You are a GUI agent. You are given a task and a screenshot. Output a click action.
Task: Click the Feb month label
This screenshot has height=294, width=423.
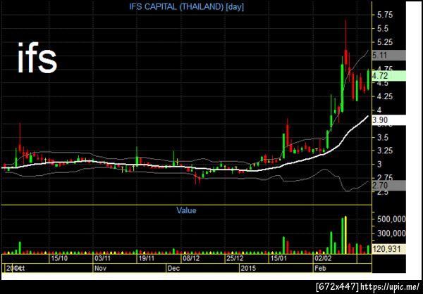321,269
